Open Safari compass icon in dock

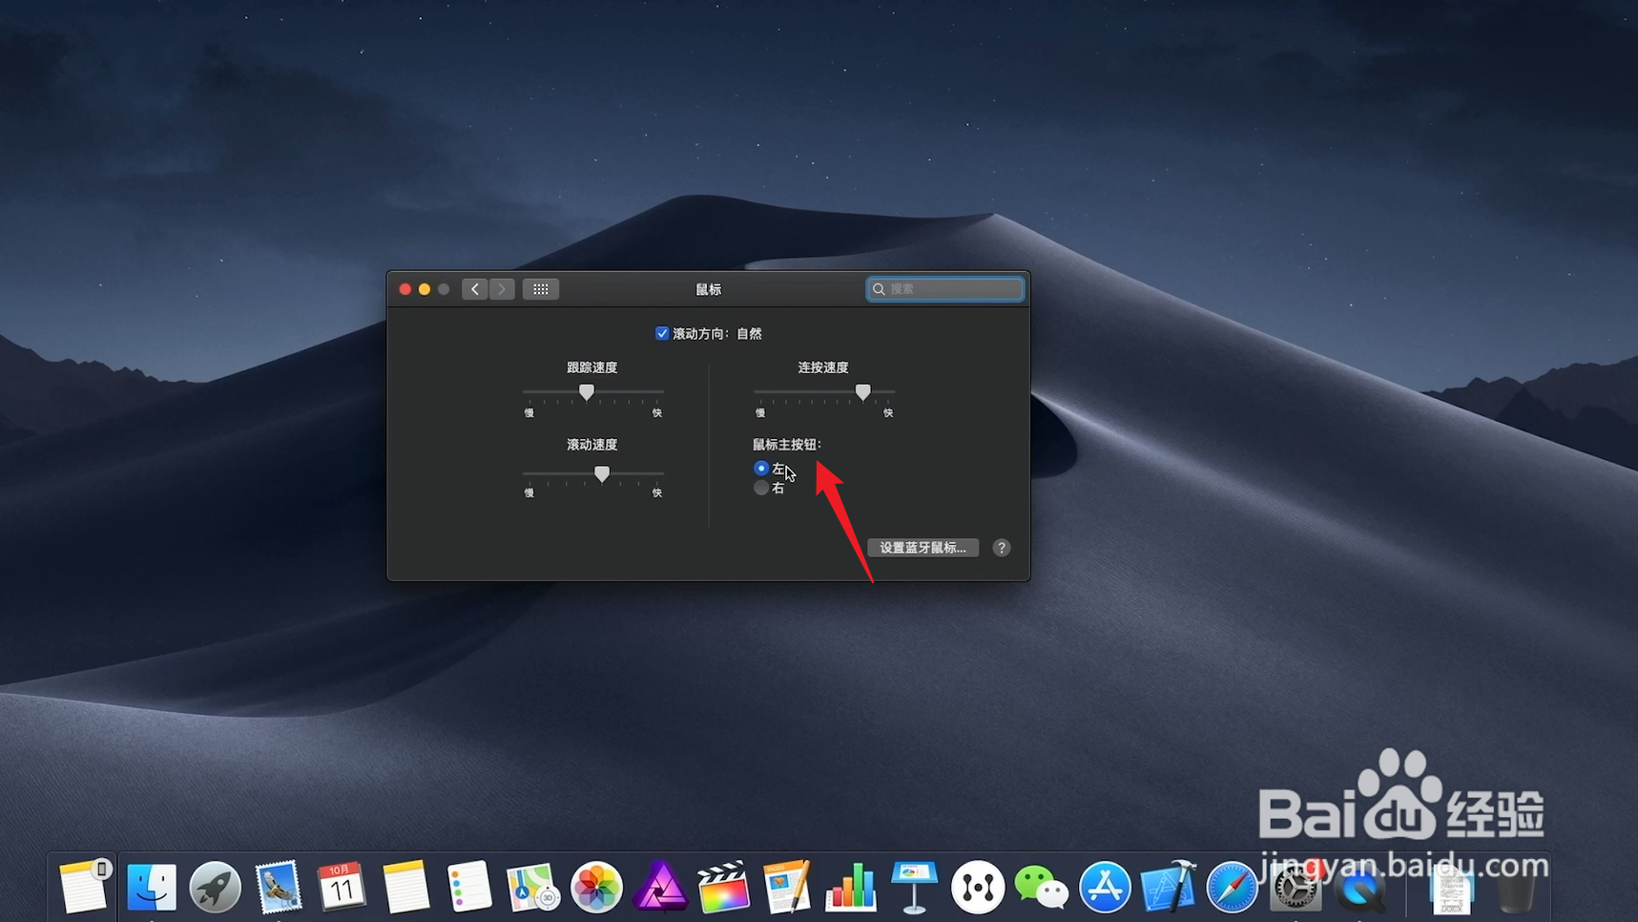tap(1232, 887)
